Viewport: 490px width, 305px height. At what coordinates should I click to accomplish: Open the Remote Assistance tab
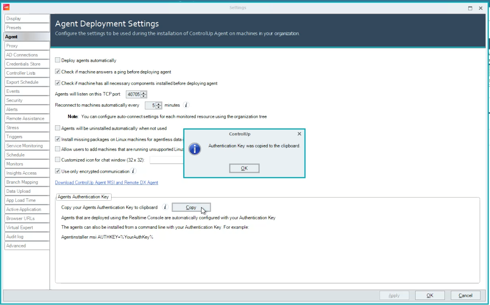click(27, 119)
